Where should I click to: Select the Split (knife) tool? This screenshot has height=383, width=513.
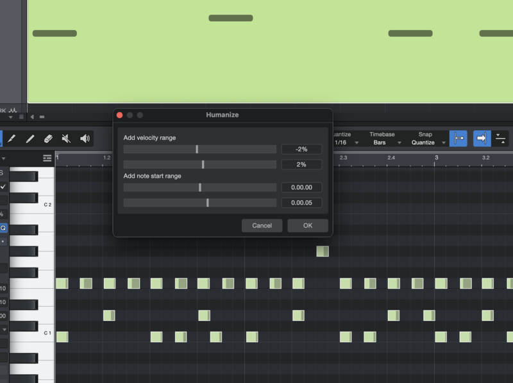(12, 139)
